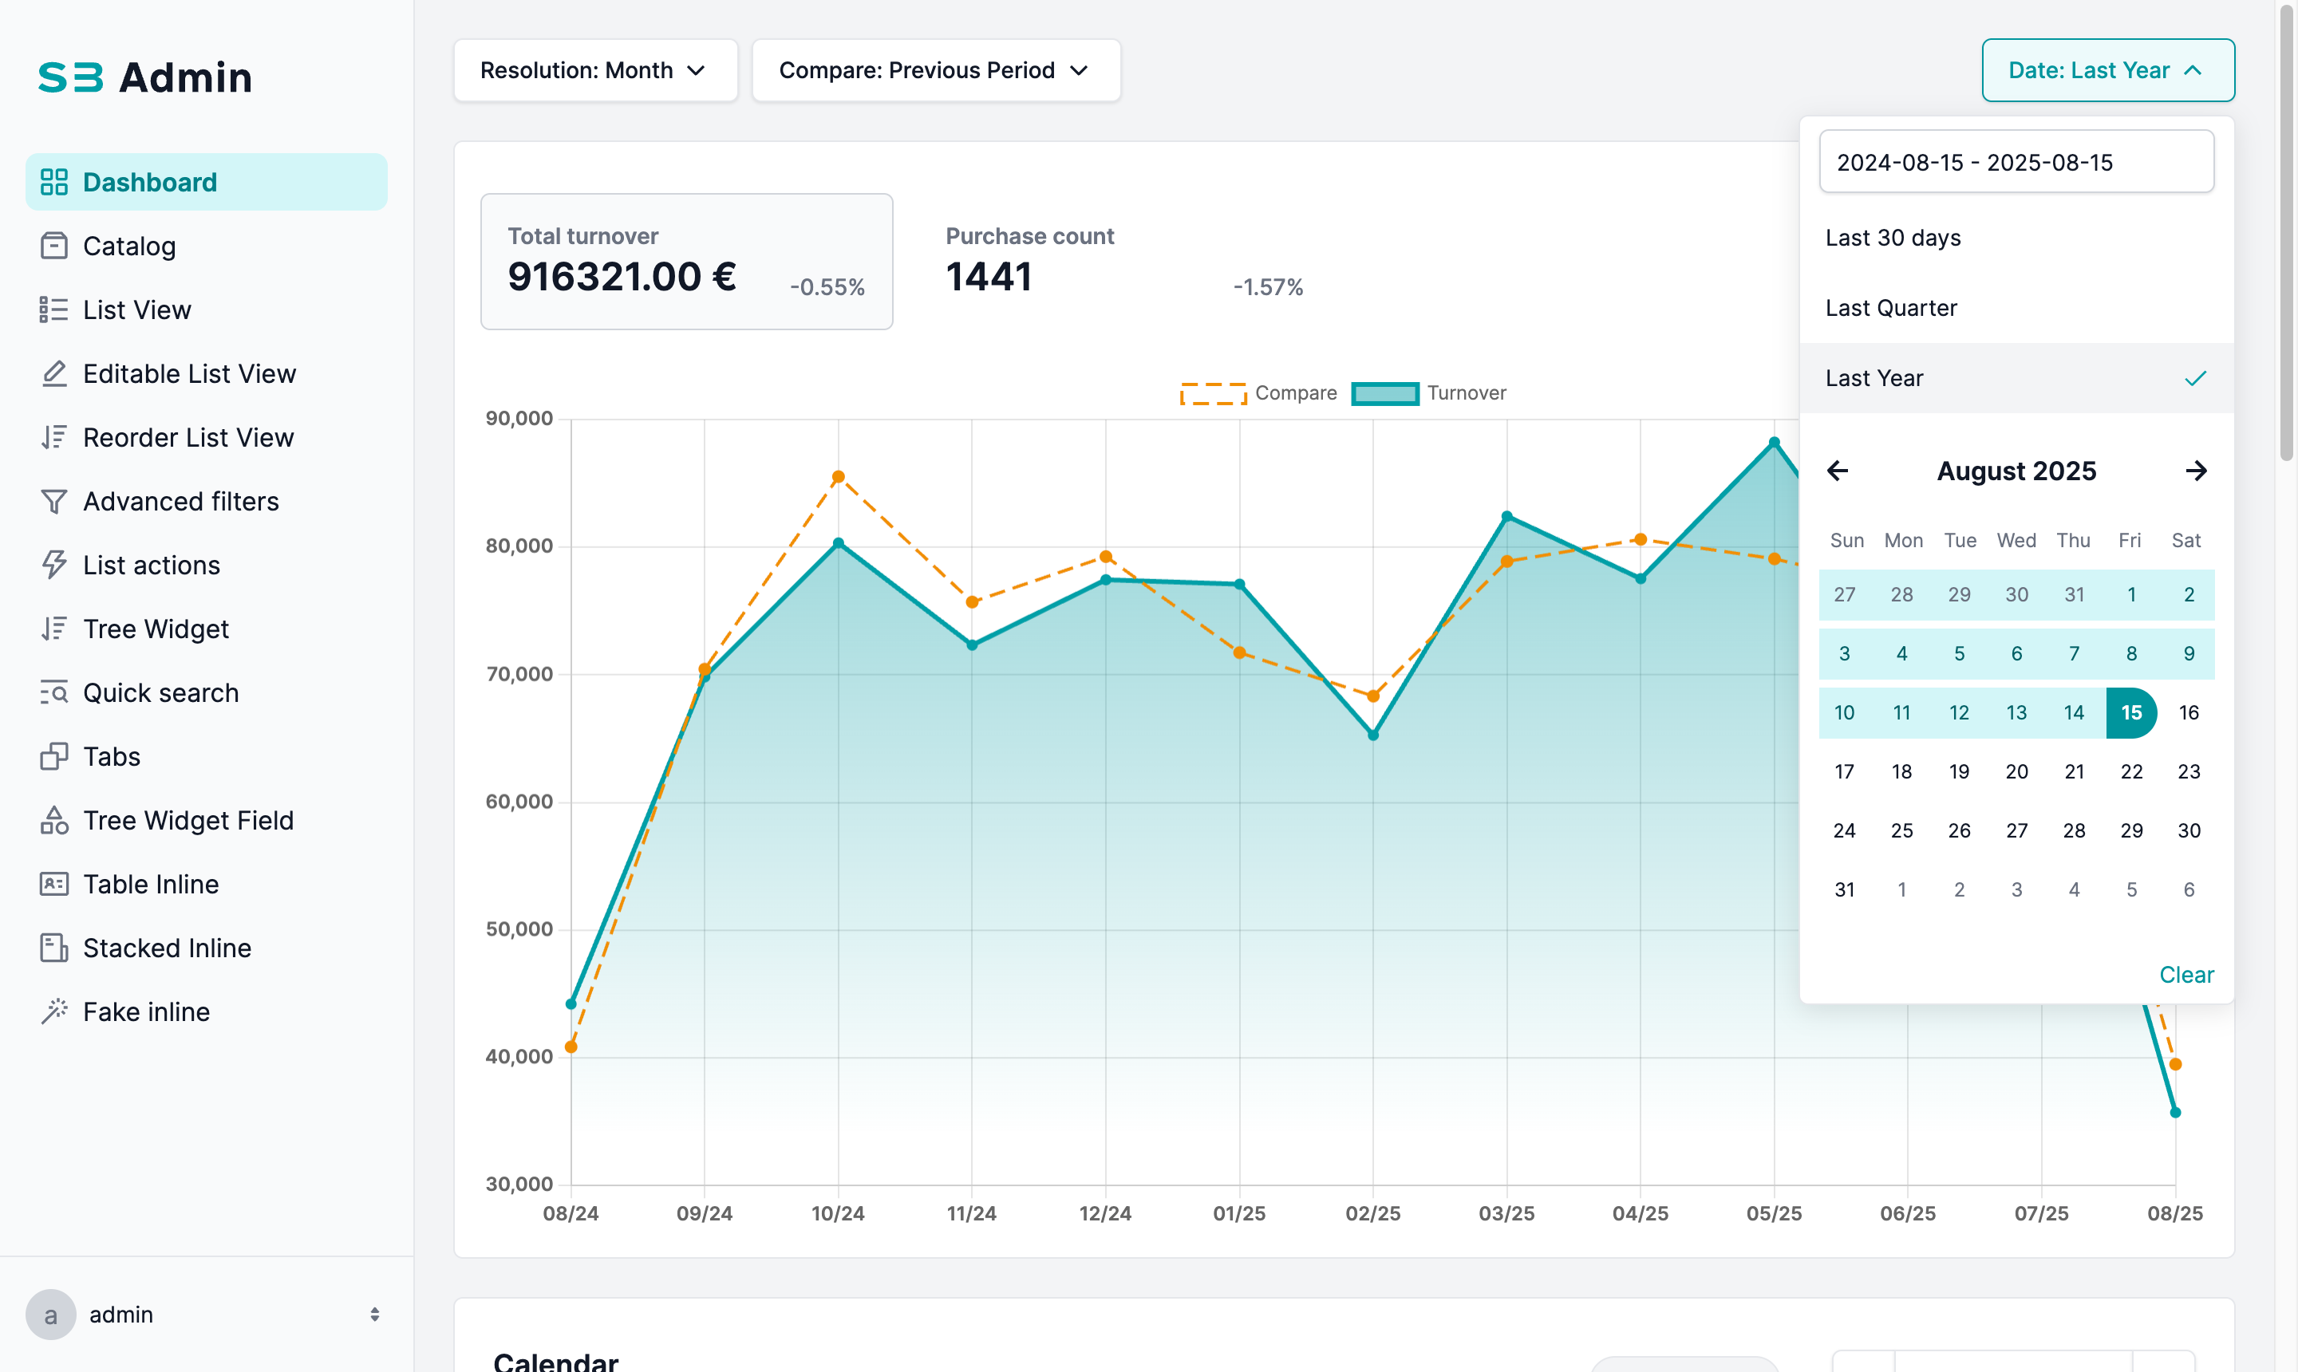Click the Quick search magnifier icon
Screen dimensions: 2298x1372
point(53,692)
